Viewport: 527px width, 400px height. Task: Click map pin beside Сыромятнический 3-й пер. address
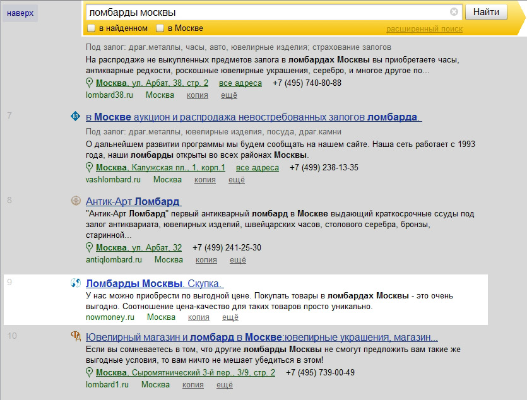click(89, 372)
